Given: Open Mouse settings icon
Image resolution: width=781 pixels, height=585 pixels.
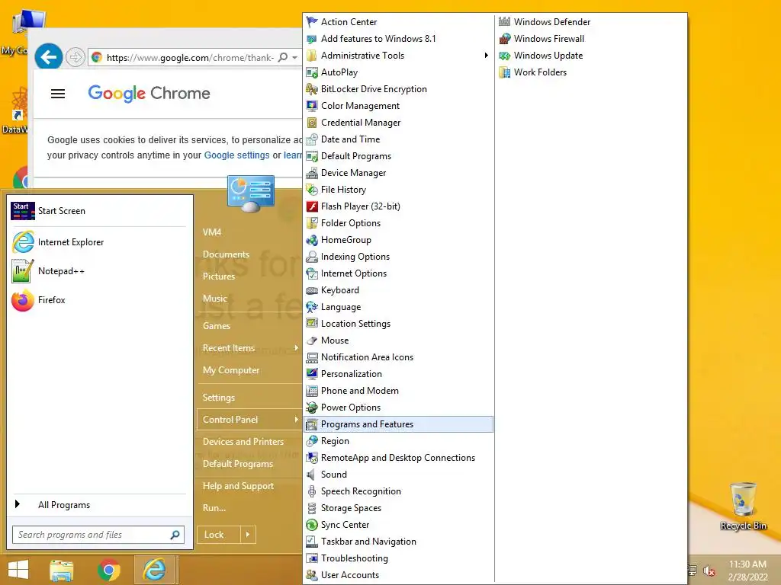Looking at the screenshot, I should tap(312, 340).
